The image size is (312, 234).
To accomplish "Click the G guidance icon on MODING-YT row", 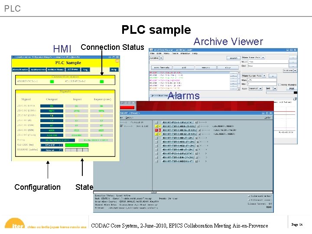I will 196,161.
